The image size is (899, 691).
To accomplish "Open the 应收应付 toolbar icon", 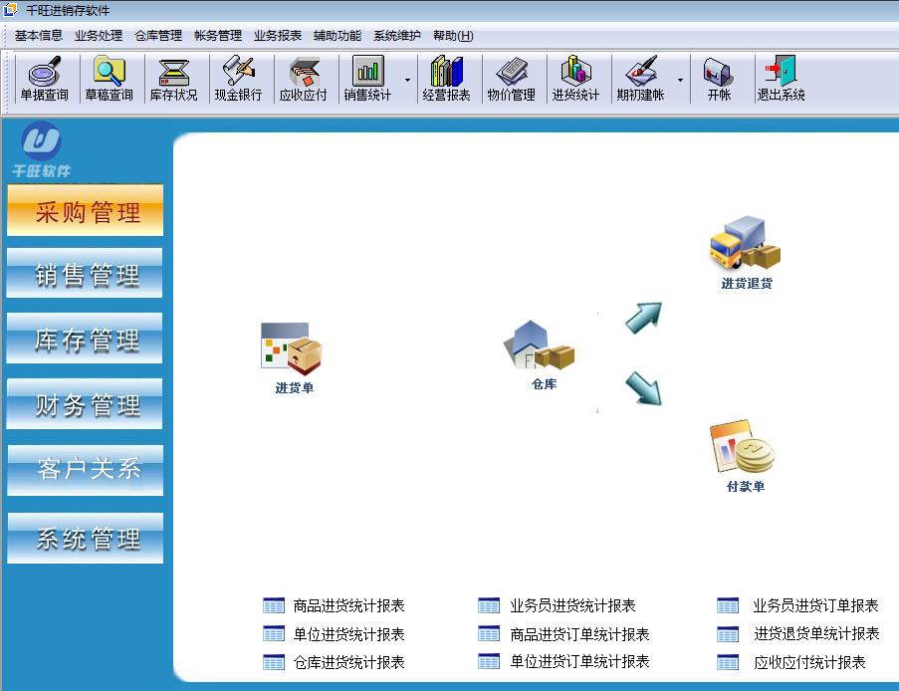I will [303, 79].
